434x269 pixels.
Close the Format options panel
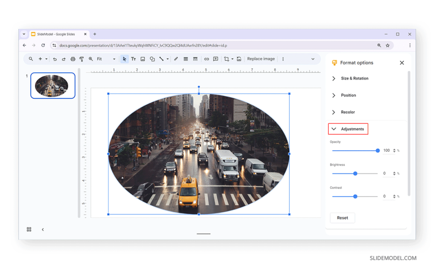(x=402, y=63)
